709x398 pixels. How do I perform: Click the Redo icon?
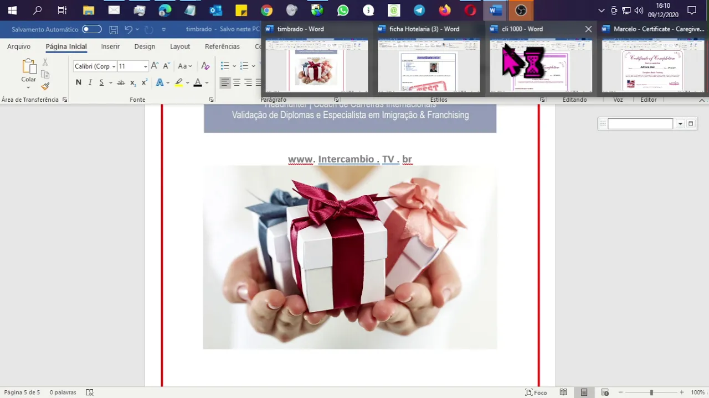[x=148, y=29]
